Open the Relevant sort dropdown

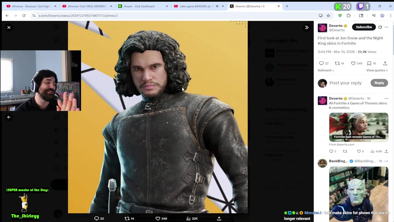[326, 70]
